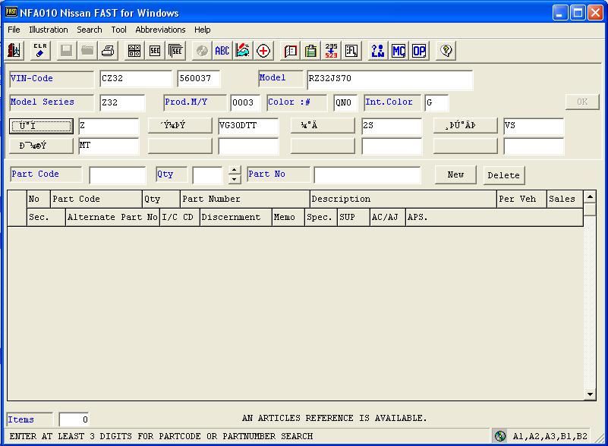Open the Illustration menu

[x=49, y=30]
